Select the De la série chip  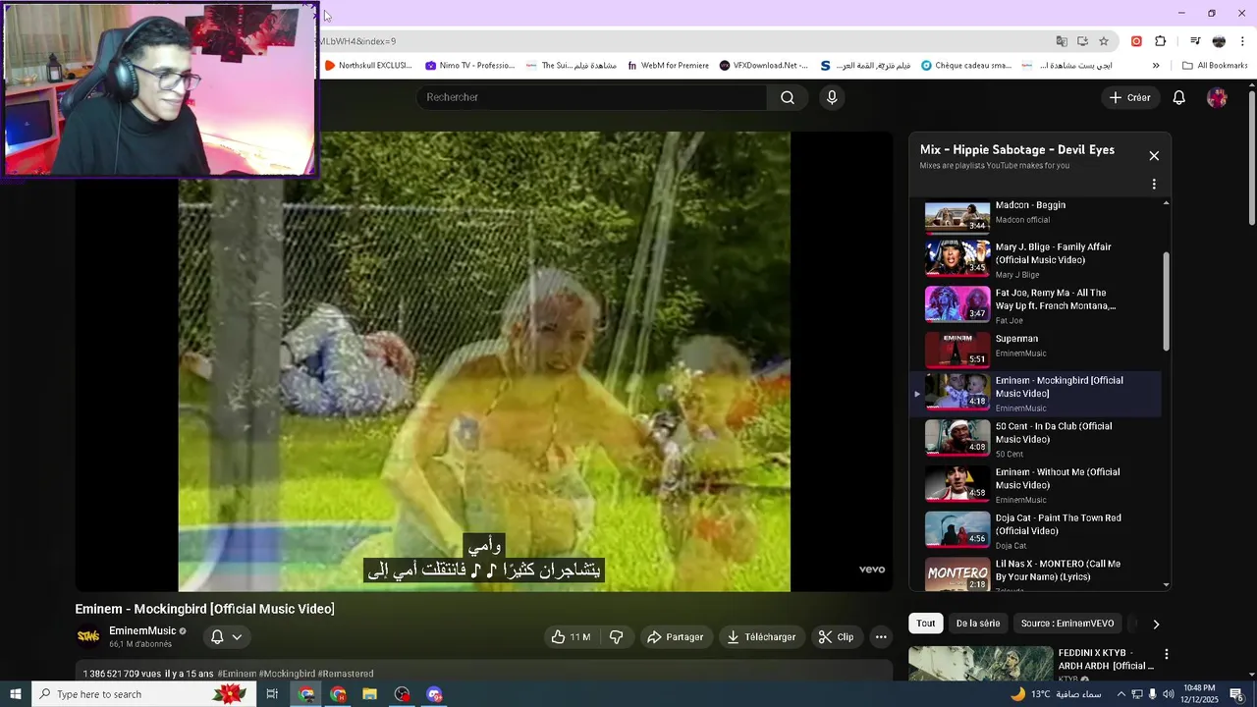pos(978,624)
